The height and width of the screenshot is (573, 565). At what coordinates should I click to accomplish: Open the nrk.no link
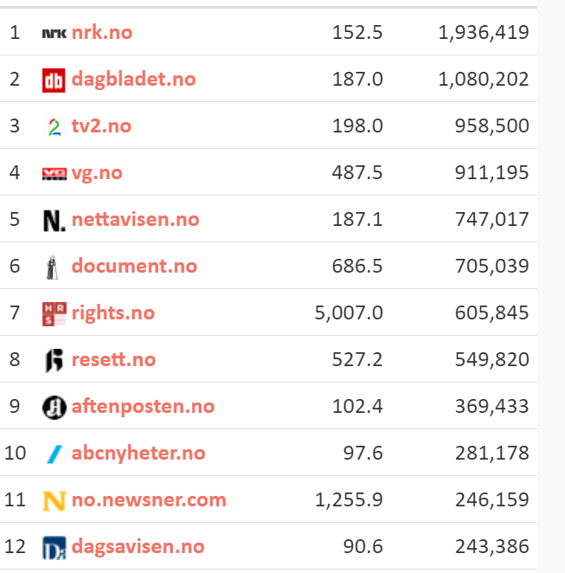102,33
